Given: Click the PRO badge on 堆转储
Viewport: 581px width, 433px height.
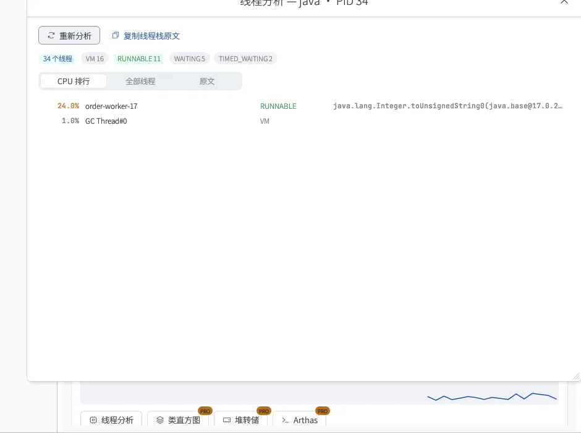Looking at the screenshot, I should coord(264,411).
